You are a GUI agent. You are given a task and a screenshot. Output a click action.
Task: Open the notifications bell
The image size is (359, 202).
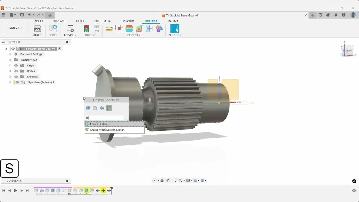coord(336,15)
